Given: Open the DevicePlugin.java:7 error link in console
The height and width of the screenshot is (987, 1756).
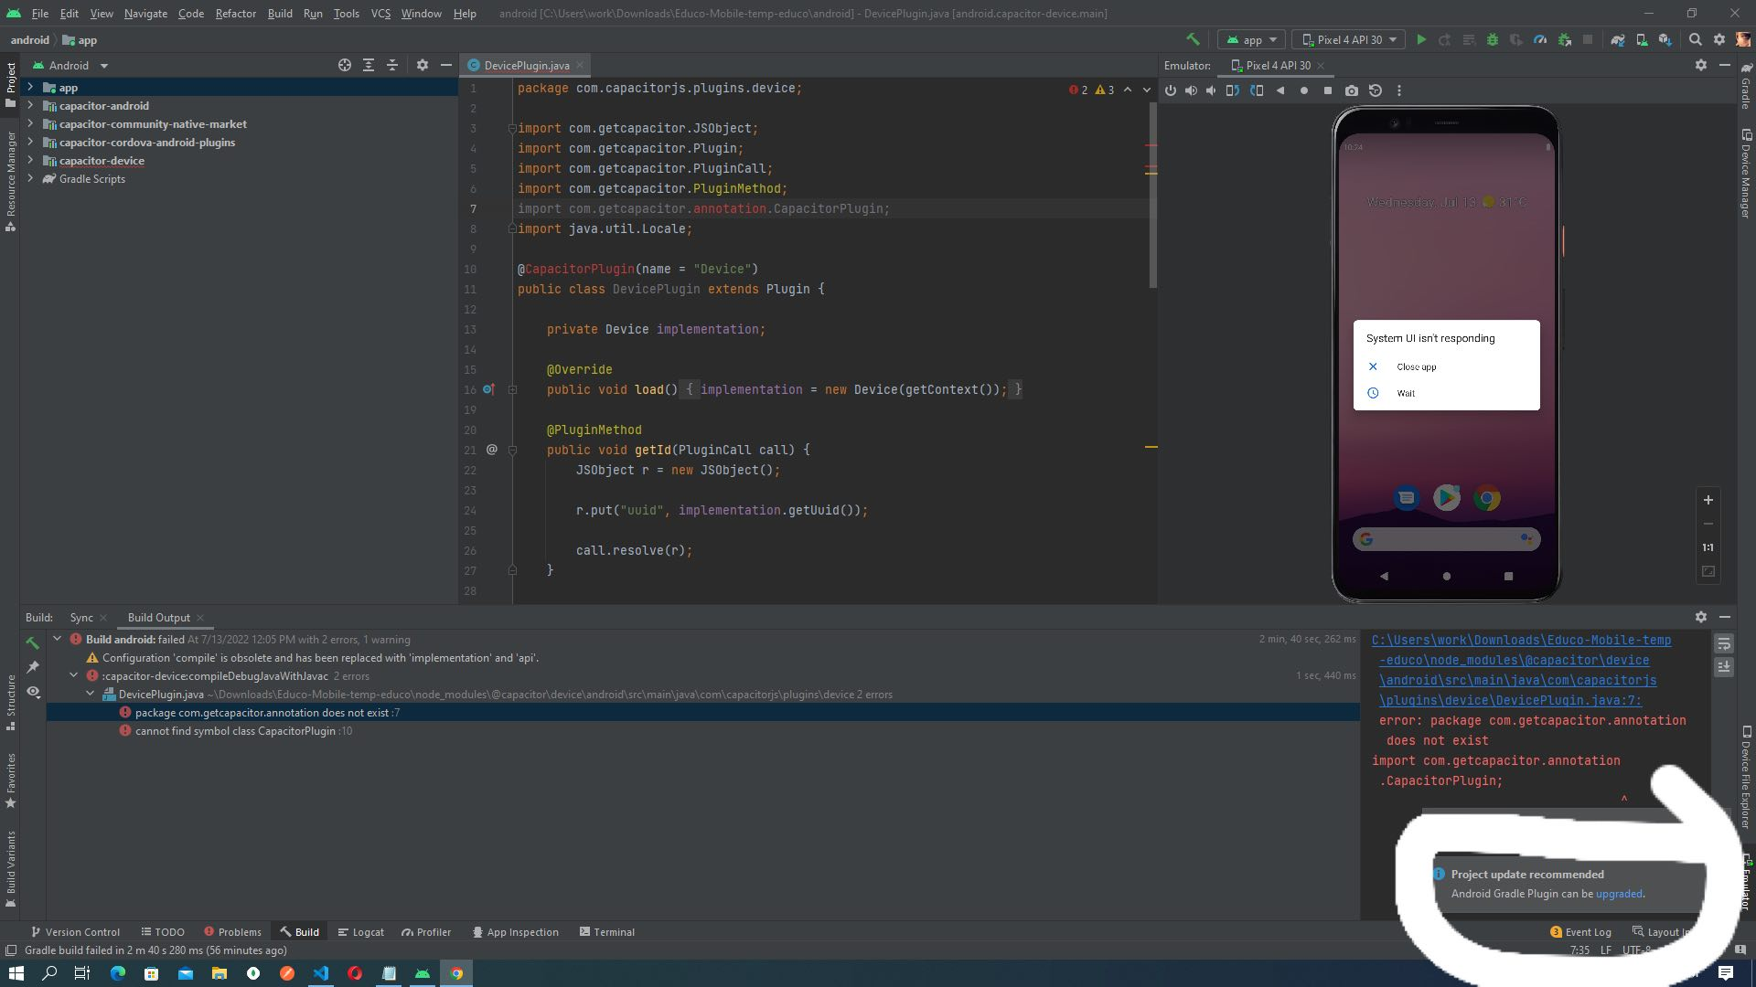Looking at the screenshot, I should (1508, 700).
